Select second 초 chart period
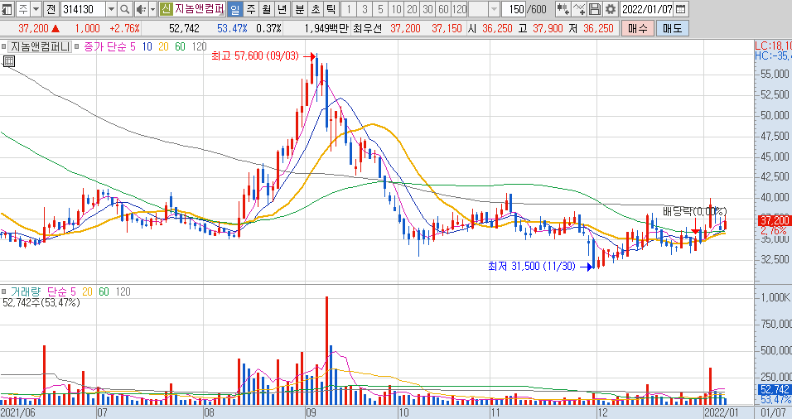Image resolution: width=792 pixels, height=419 pixels. tap(316, 8)
